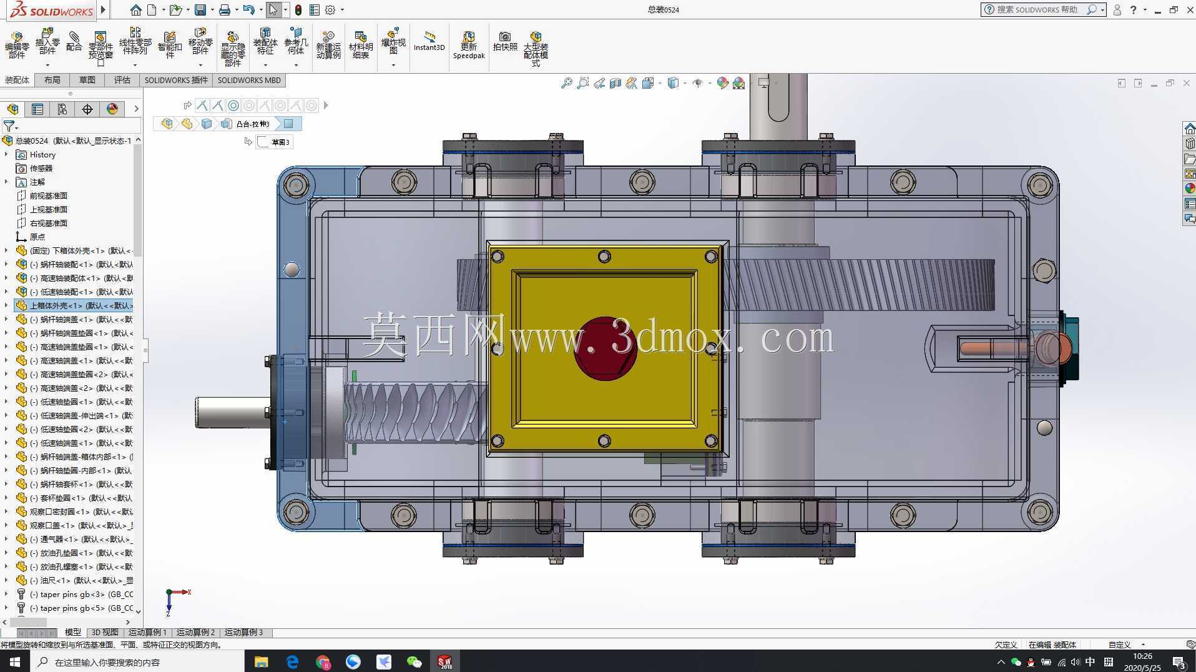Click the Edit Appearance color-ball icon
Screen dimensions: 1196x672
click(x=722, y=83)
